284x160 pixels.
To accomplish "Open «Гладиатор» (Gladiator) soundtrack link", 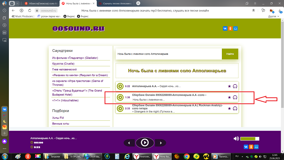I will (75, 58).
